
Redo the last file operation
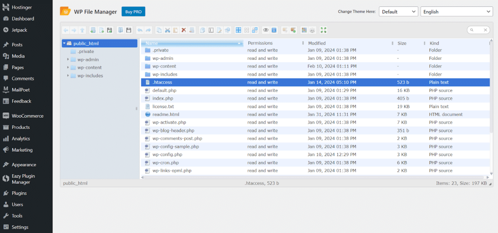148,30
